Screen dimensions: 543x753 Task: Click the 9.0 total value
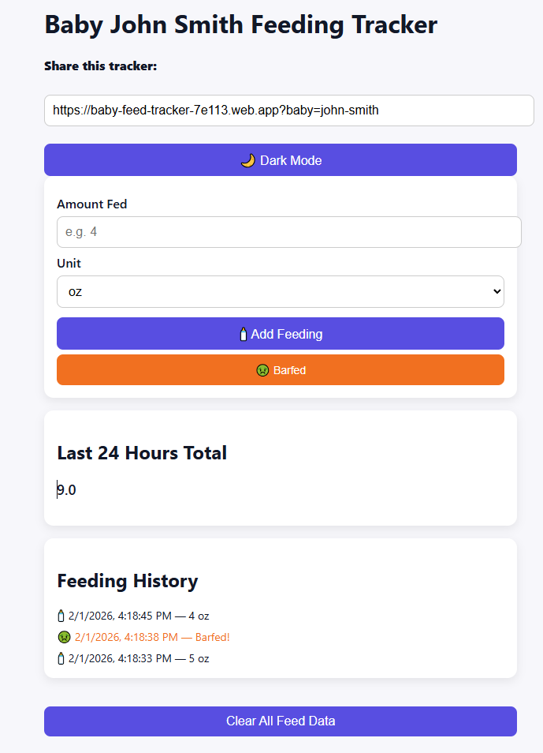(x=66, y=489)
